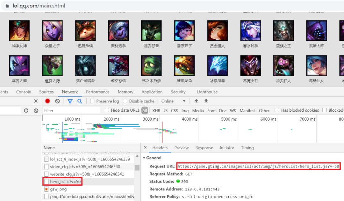This screenshot has height=201, width=344.
Task: Toggle the filter funnel icon
Action: [70, 101]
